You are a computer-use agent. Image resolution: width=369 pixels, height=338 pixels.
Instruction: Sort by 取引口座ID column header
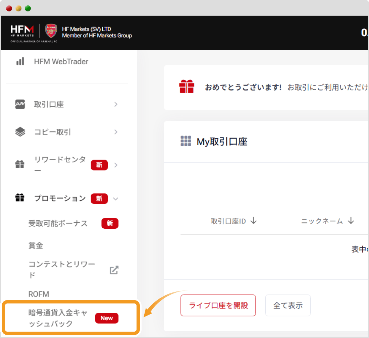(228, 221)
